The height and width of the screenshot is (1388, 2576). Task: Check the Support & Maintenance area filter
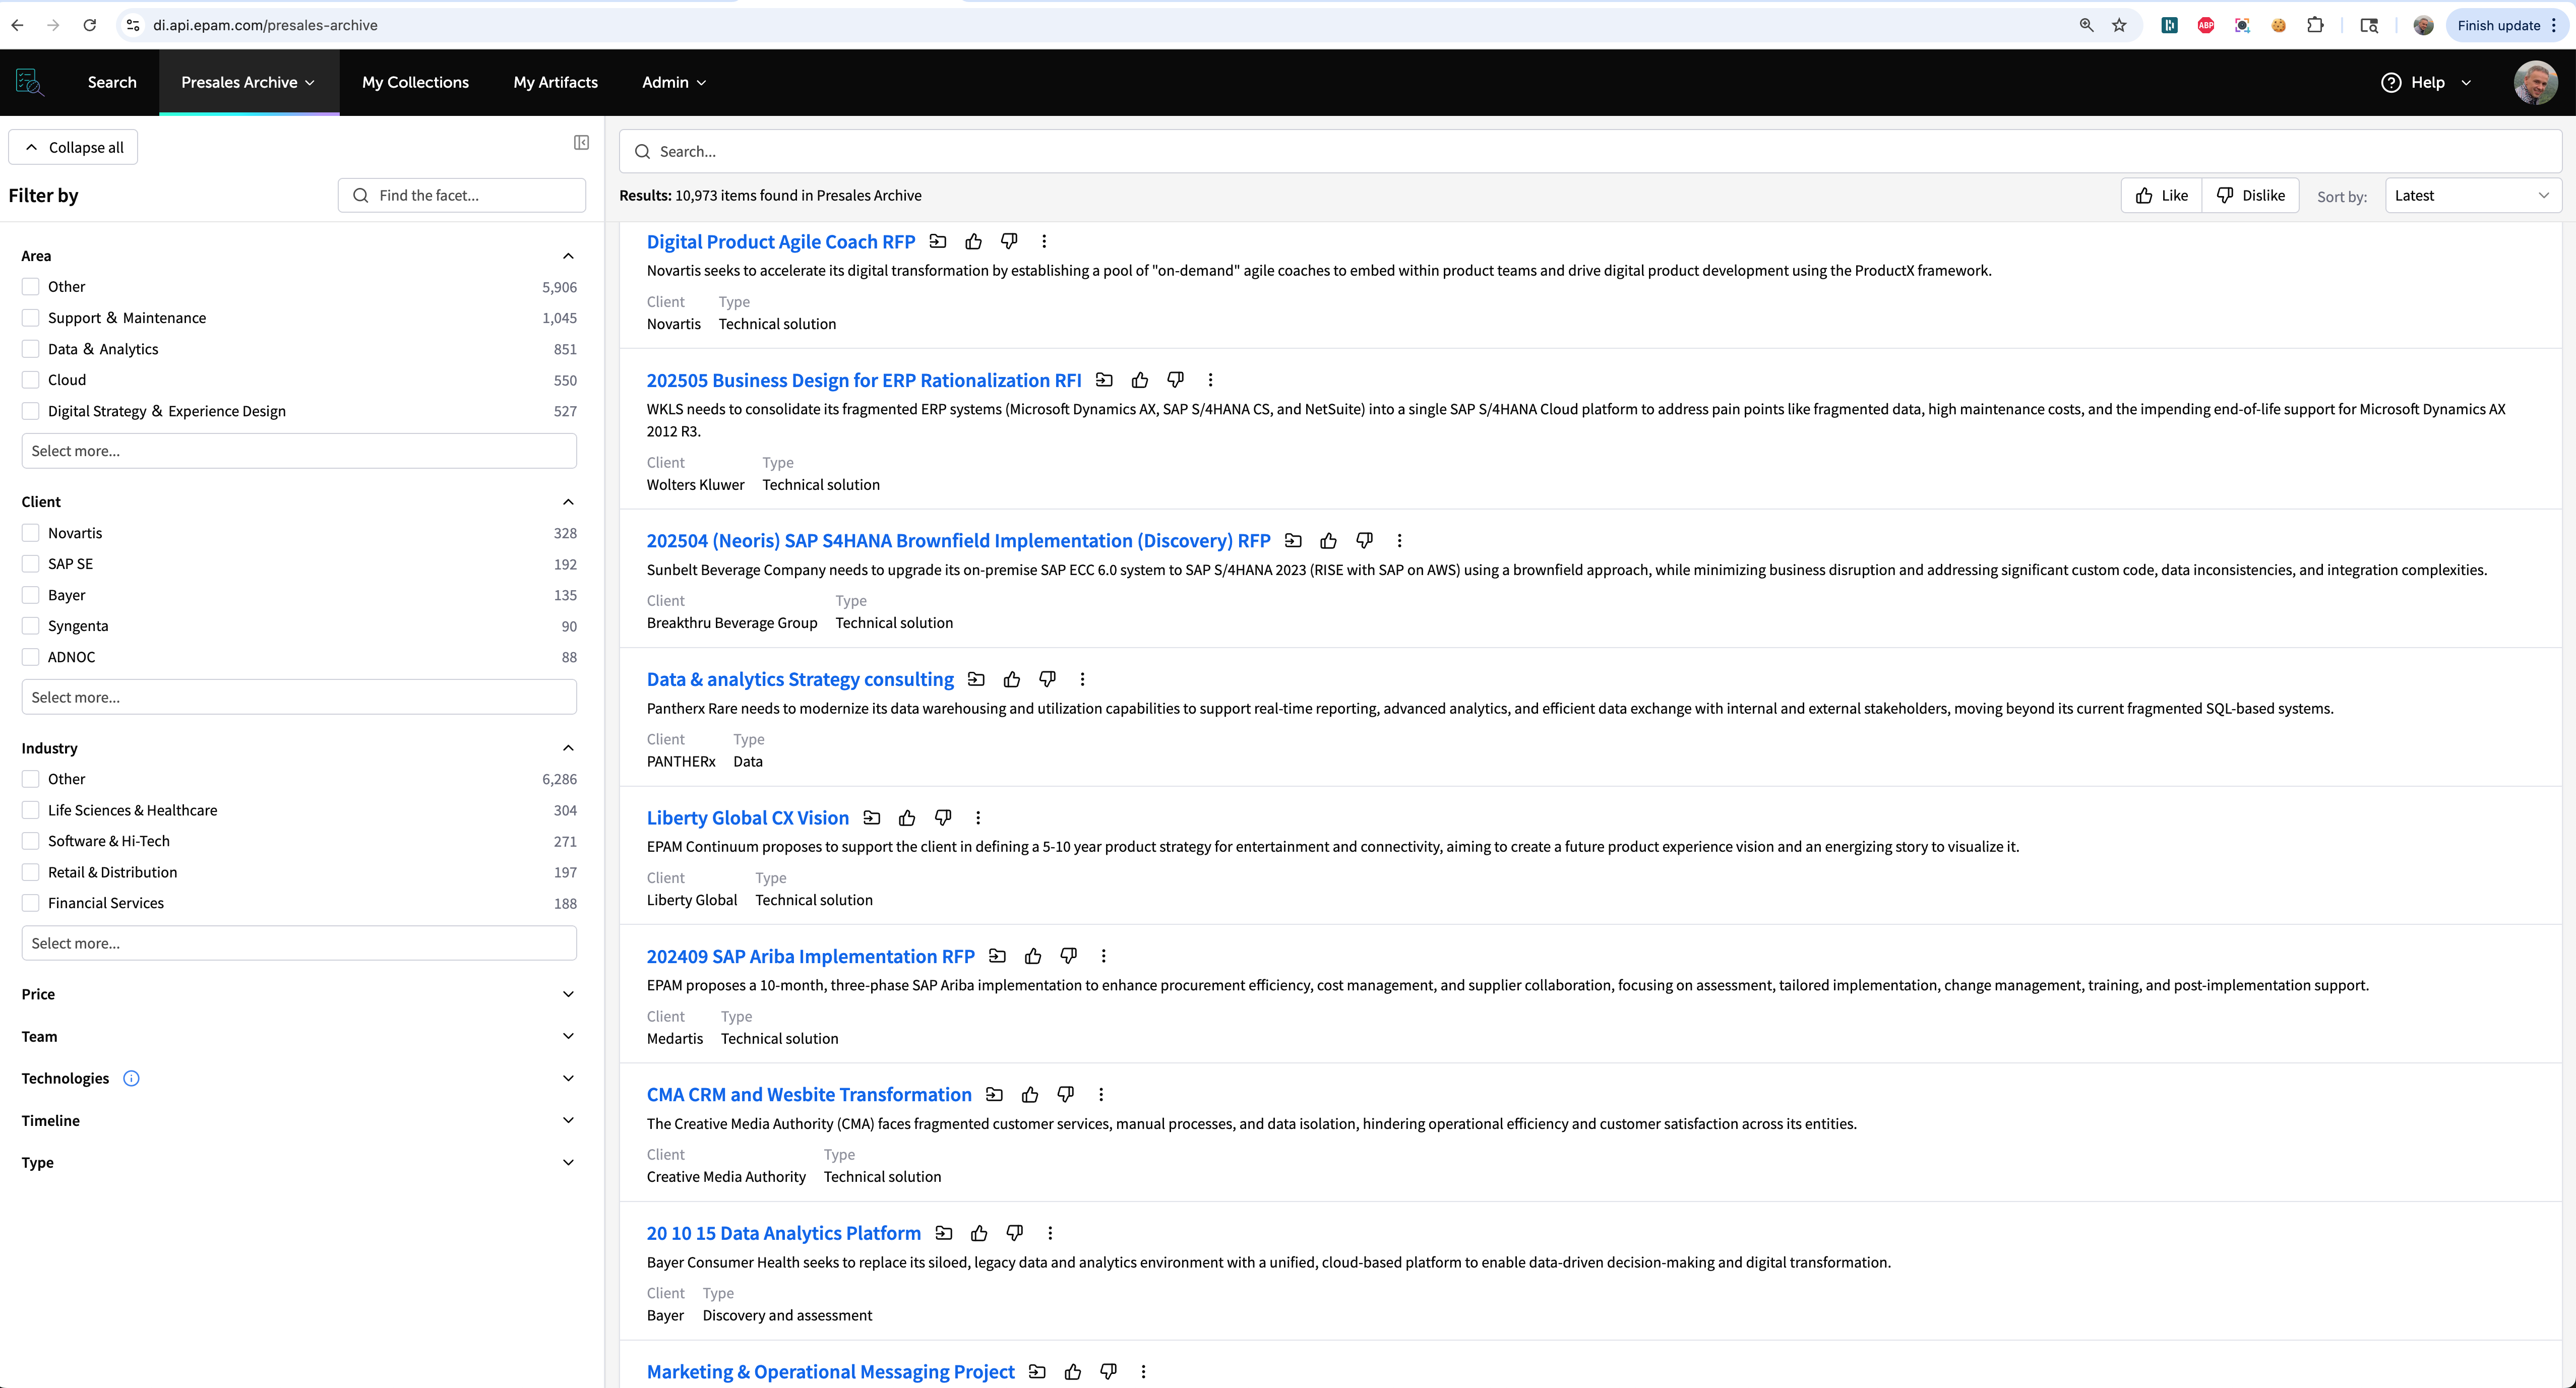click(31, 318)
